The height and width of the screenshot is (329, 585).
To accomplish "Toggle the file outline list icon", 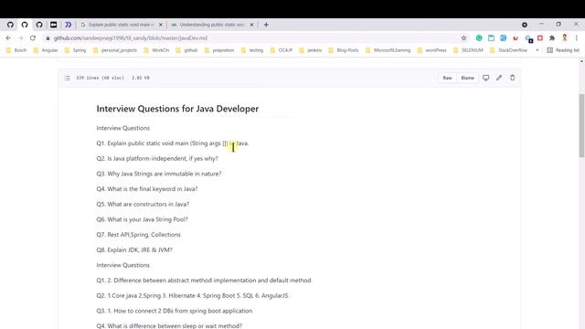I will (67, 78).
